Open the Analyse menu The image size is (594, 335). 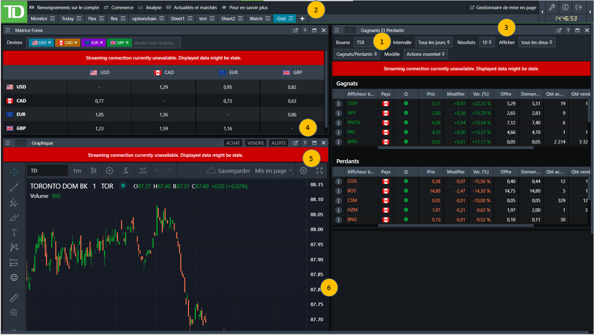click(153, 7)
